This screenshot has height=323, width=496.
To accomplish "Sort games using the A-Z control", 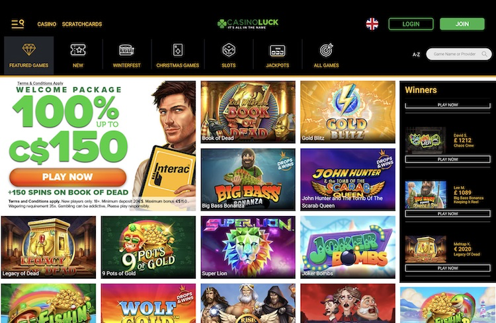I will [x=416, y=54].
